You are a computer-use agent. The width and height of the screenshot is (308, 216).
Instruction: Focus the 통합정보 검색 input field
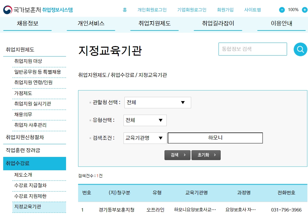[252, 49]
